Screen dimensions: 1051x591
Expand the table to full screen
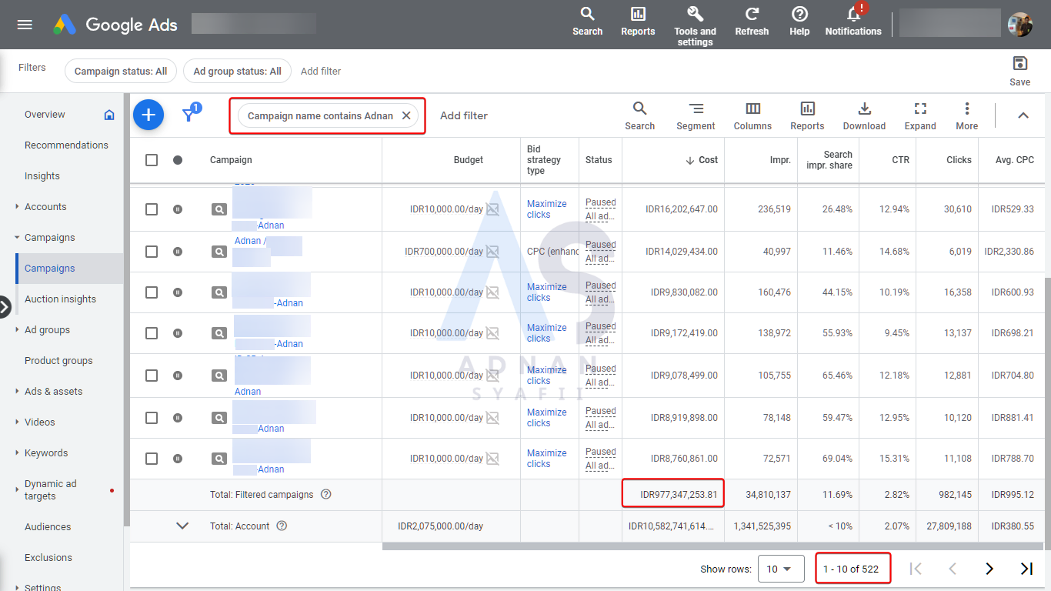(x=920, y=115)
